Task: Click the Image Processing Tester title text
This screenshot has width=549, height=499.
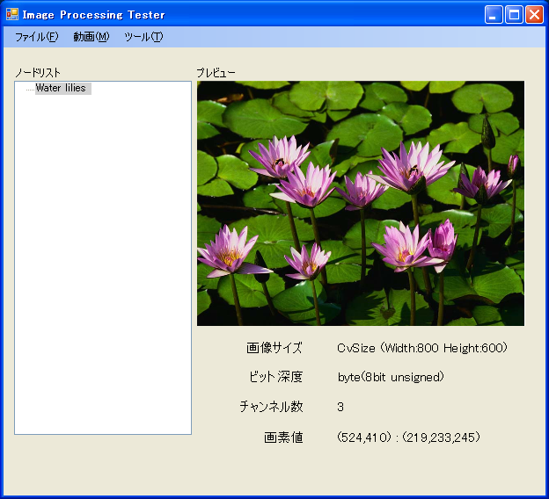Action: click(x=93, y=15)
